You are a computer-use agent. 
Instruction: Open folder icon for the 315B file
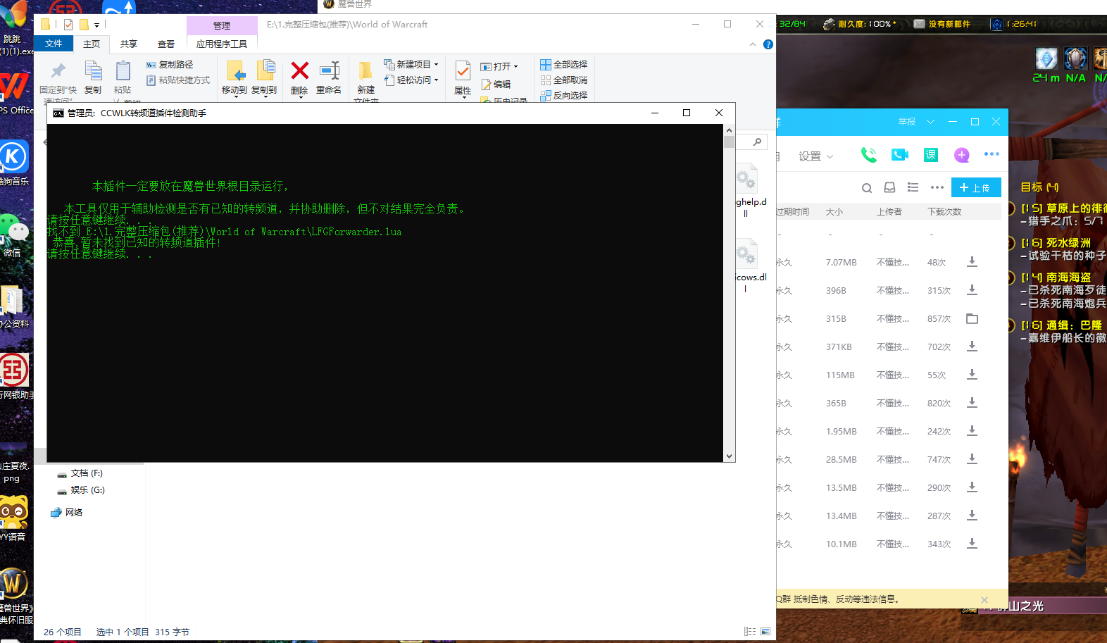[x=972, y=318]
